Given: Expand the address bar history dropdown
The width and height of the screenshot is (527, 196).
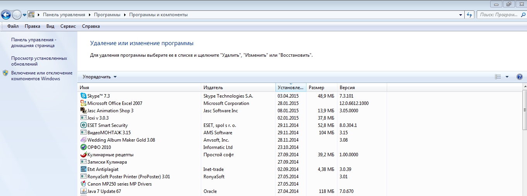Looking at the screenshot, I should [x=460, y=15].
